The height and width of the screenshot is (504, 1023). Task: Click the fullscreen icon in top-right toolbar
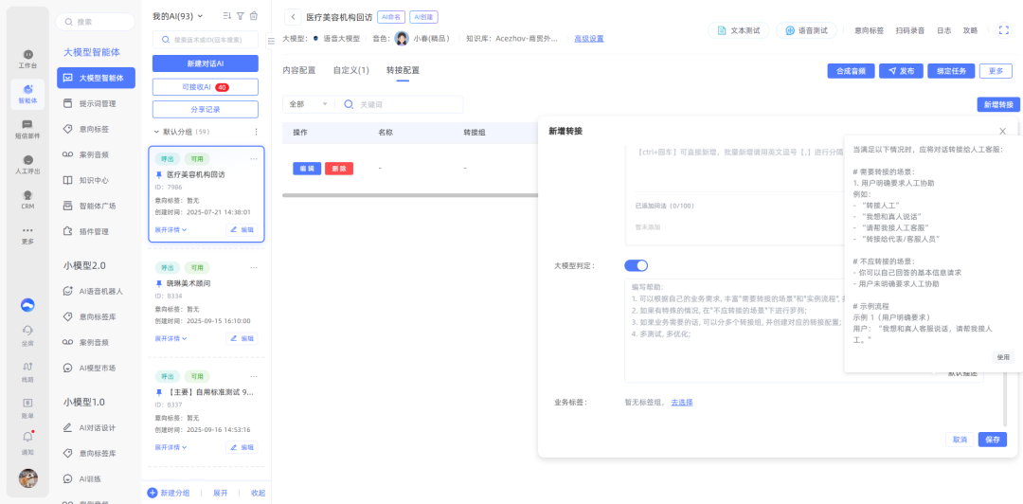click(1004, 30)
